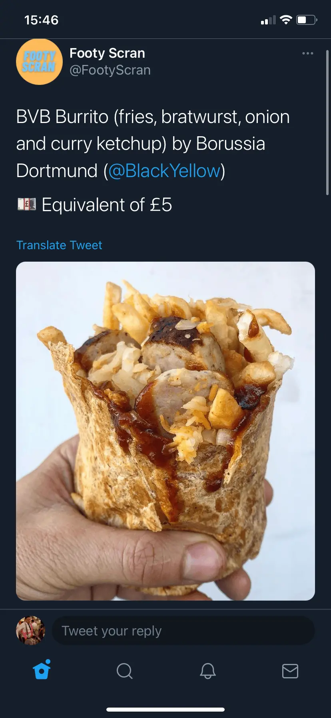
Task: Tap the pound banknote emoji in tweet
Action: pyautogui.click(x=27, y=205)
